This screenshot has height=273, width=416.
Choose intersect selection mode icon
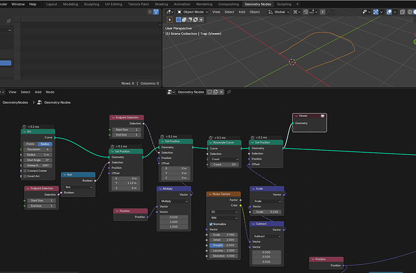click(201, 20)
